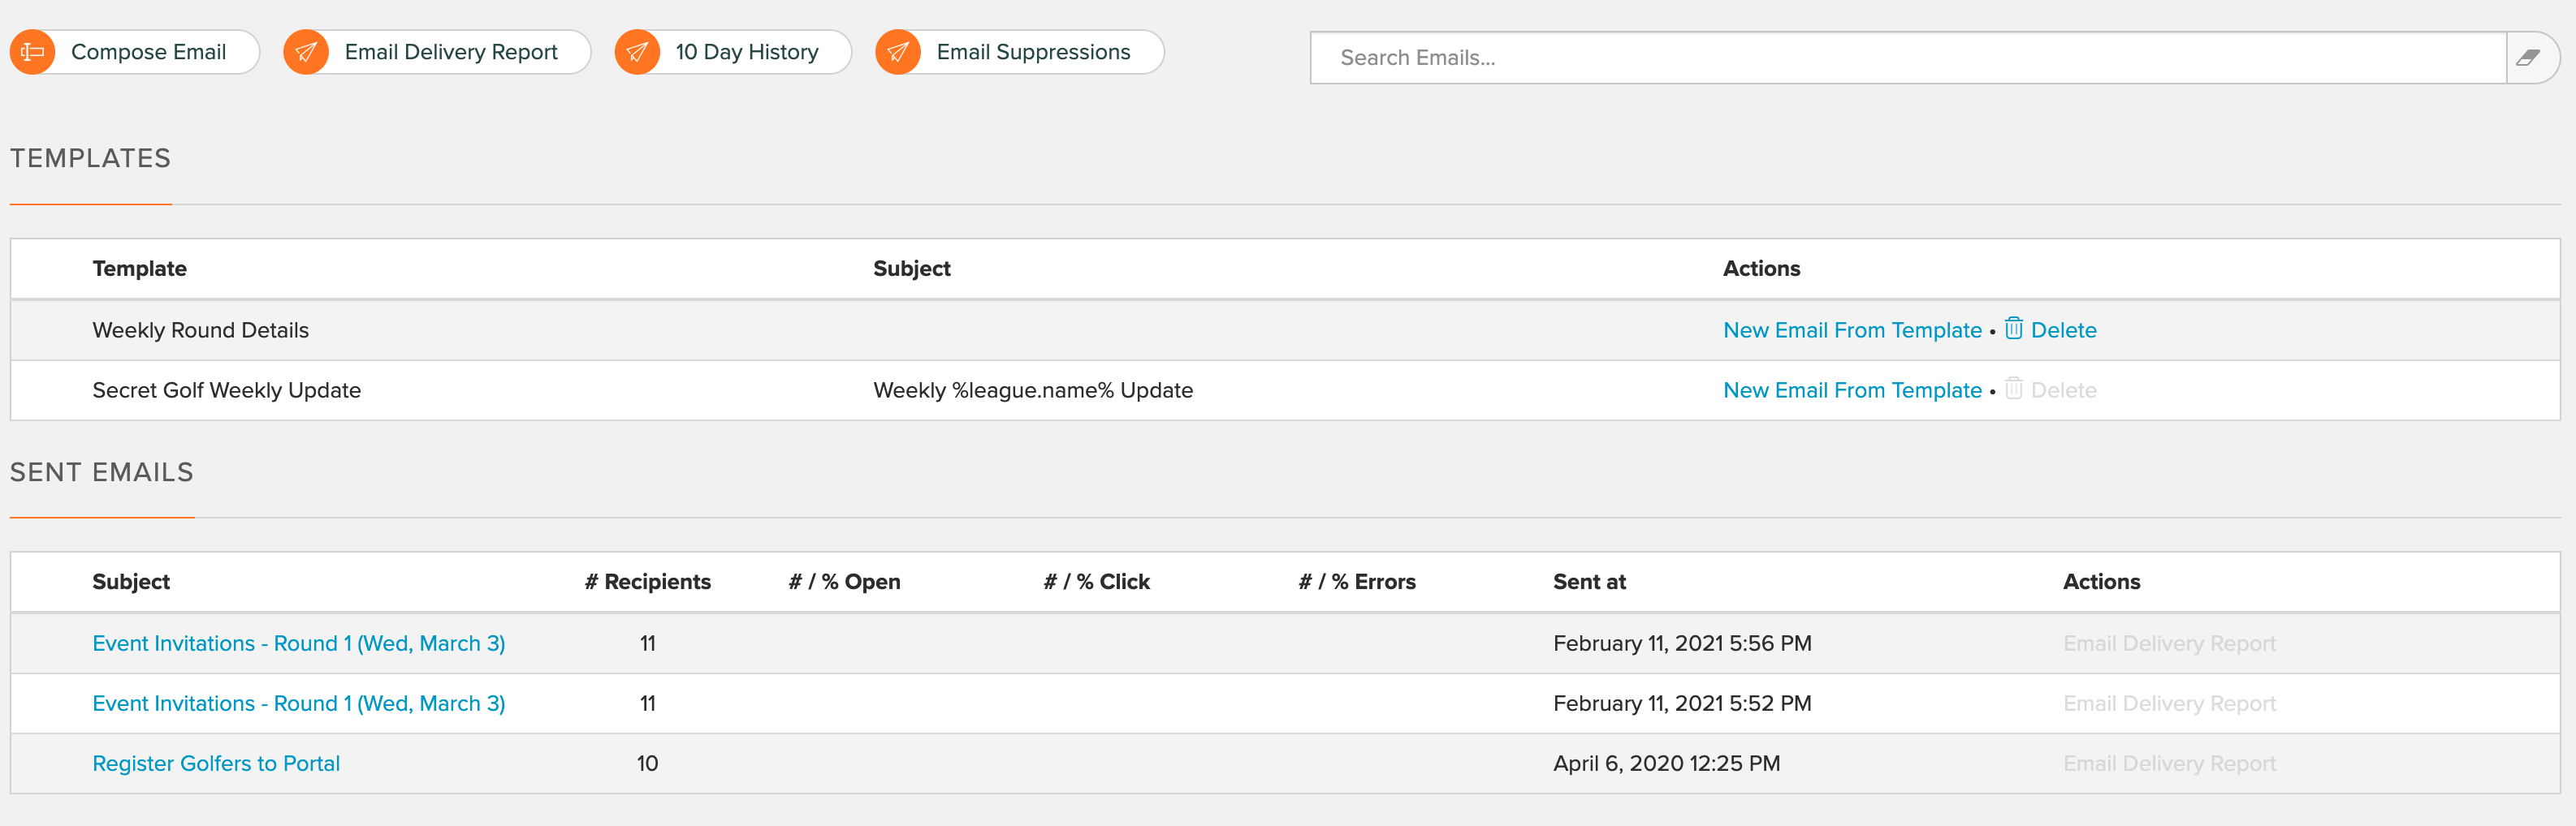Click trash icon for Weekly Round Details
This screenshot has width=2576, height=826.
tap(2013, 329)
